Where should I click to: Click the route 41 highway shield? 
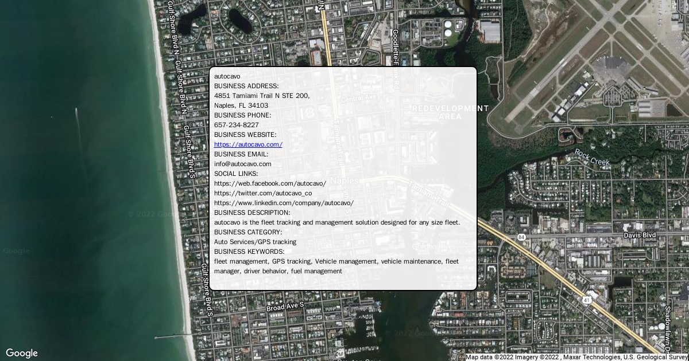[586, 300]
